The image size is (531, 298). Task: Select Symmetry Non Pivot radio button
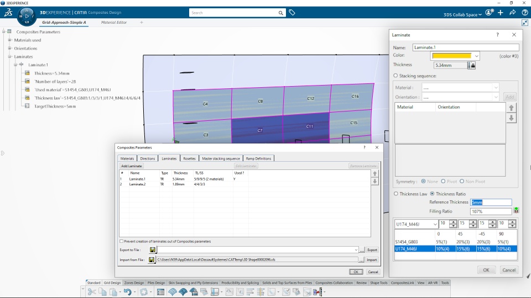[462, 182]
